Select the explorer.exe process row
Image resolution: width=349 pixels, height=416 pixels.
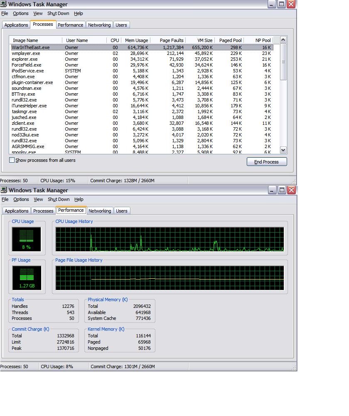point(142,59)
